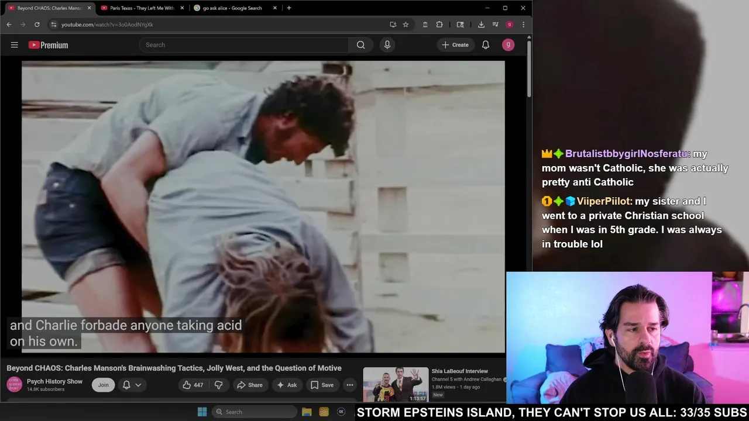The image size is (749, 421).
Task: Open a new browser tab
Action: pyautogui.click(x=288, y=8)
